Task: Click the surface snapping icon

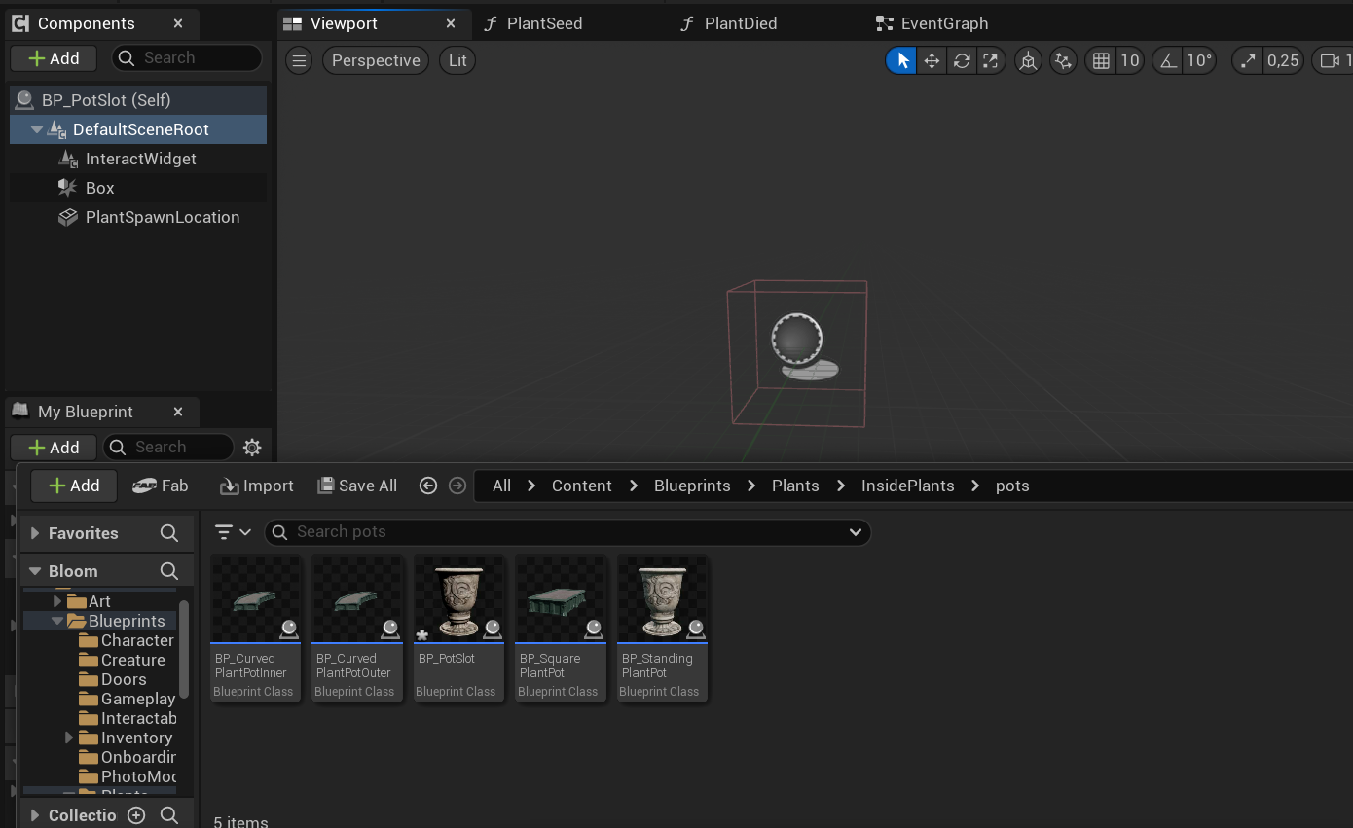Action: 1063,61
